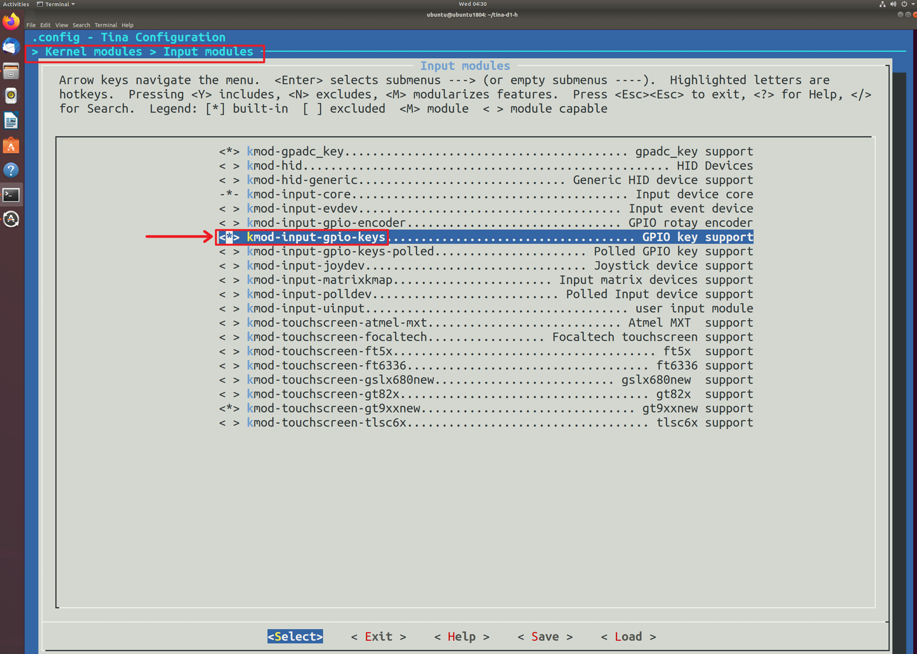Select kmod-touchscreen-ft5x row
This screenshot has height=654, width=917.
click(486, 351)
